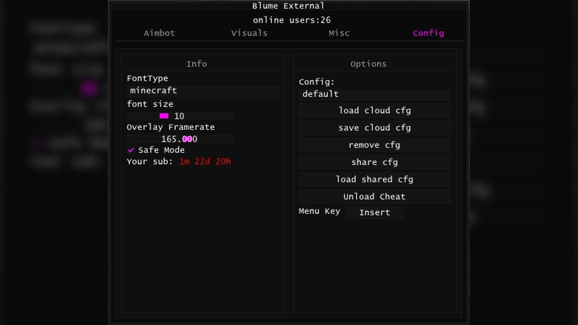This screenshot has width=578, height=325.
Task: Toggle the Safe Mode checkbox
Action: click(x=131, y=150)
